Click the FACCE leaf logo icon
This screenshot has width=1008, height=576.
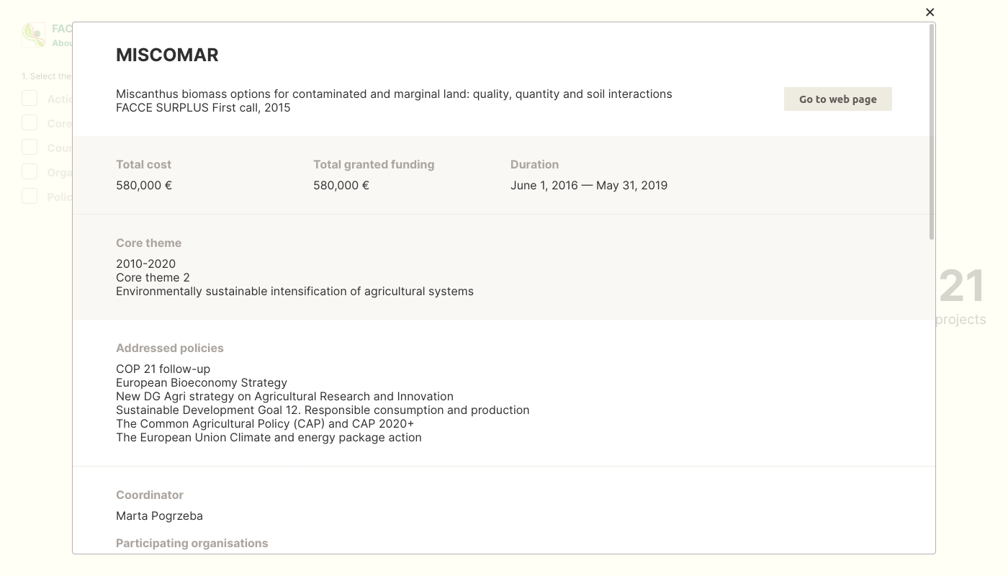pos(34,35)
